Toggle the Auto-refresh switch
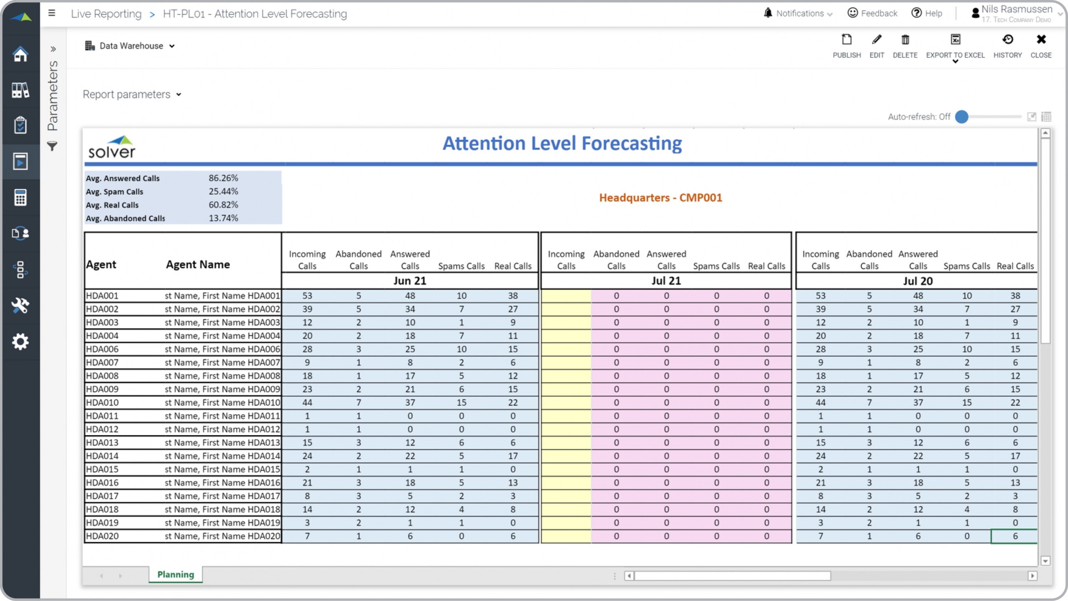Screen dimensions: 1068x601 [x=962, y=117]
